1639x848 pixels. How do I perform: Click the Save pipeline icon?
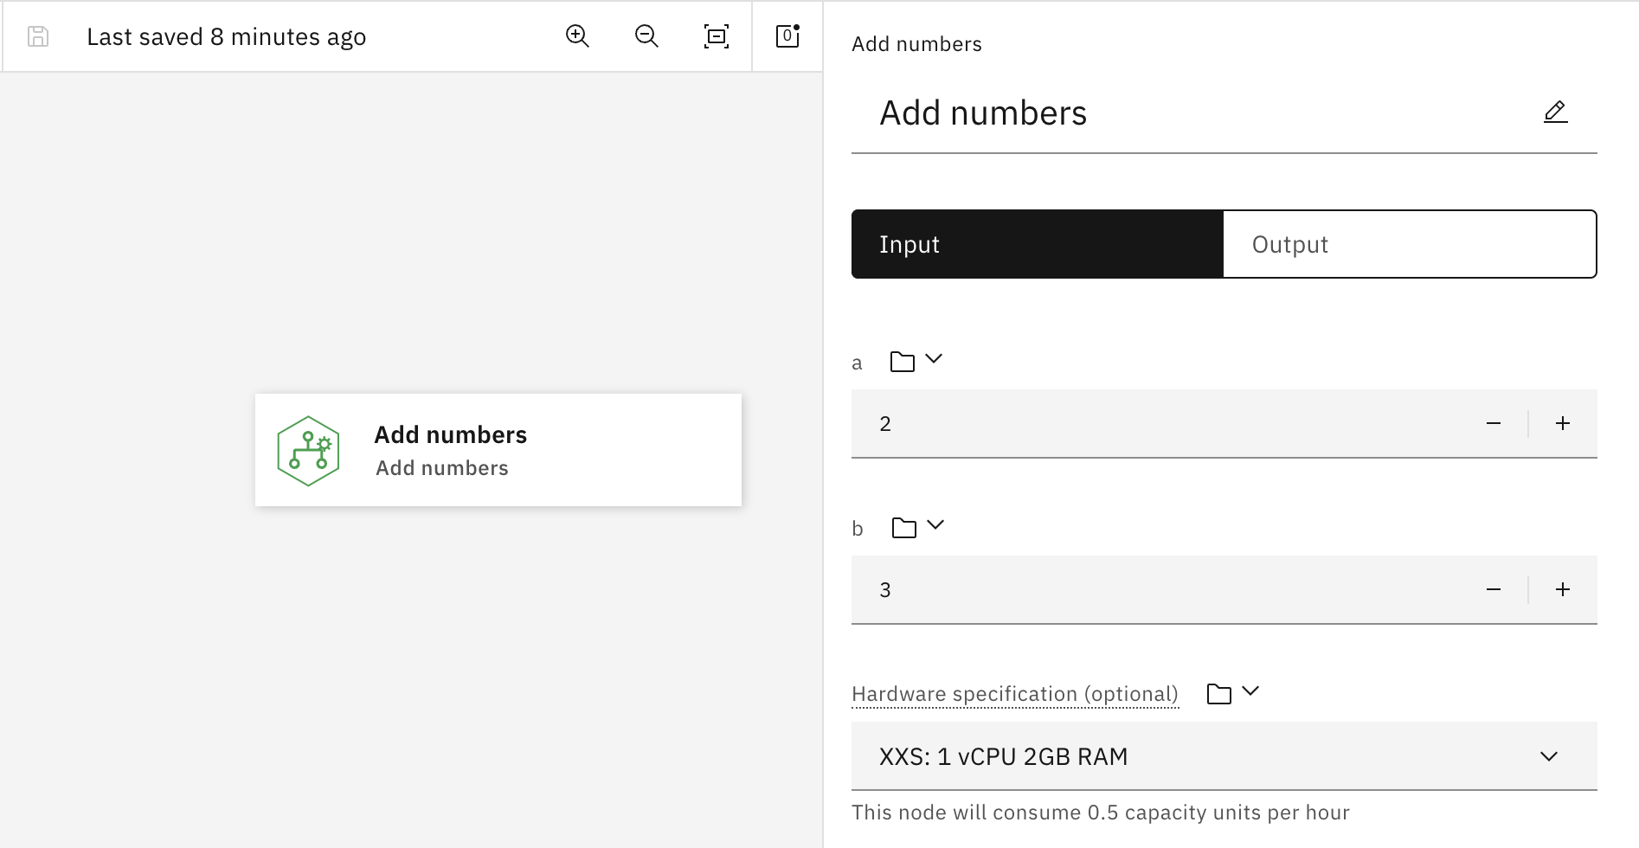(37, 36)
